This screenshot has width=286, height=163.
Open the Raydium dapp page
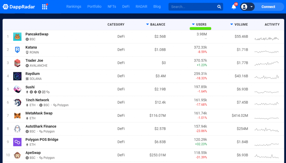[x=32, y=74]
